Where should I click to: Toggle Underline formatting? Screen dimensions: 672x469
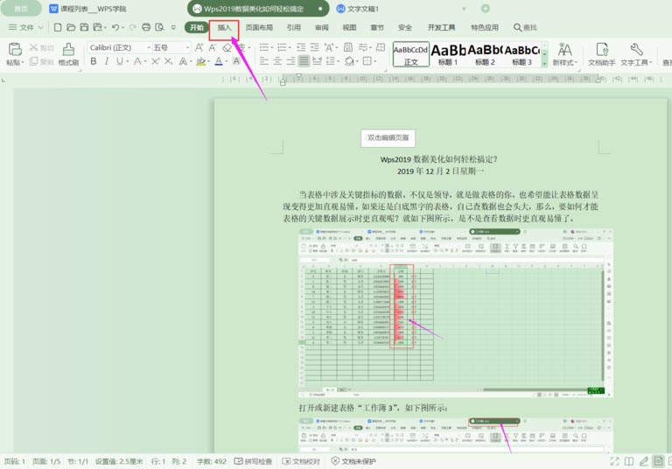click(120, 61)
